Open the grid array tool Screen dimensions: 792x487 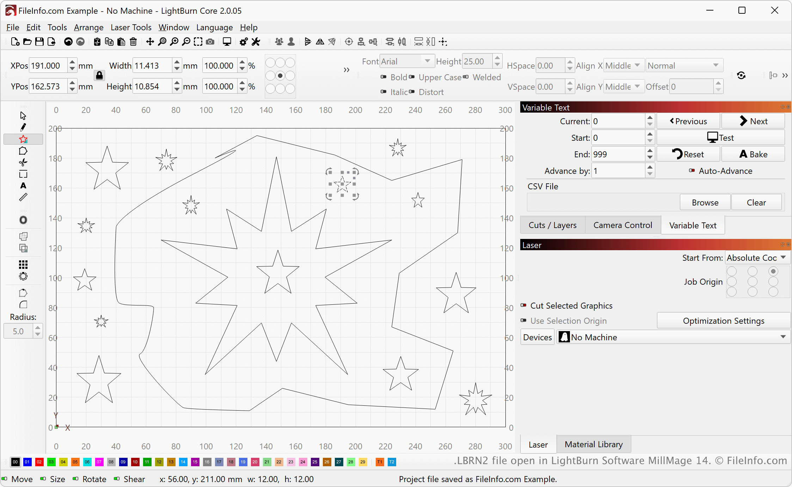coord(23,265)
